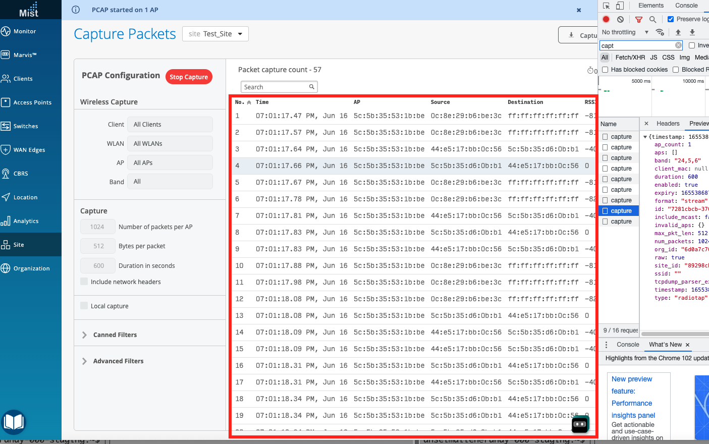Screen dimensions: 709x444
Task: Dismiss the PCAP started banner
Action: point(579,10)
